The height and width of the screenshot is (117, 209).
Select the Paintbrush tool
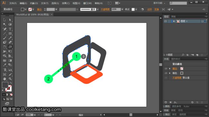(5, 38)
